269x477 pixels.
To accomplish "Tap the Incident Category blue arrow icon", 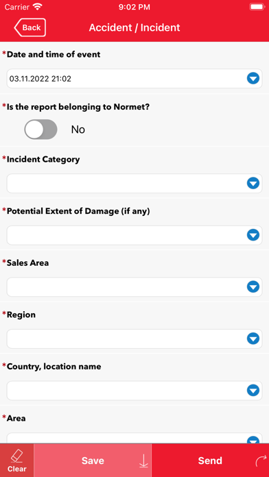I will tap(253, 184).
